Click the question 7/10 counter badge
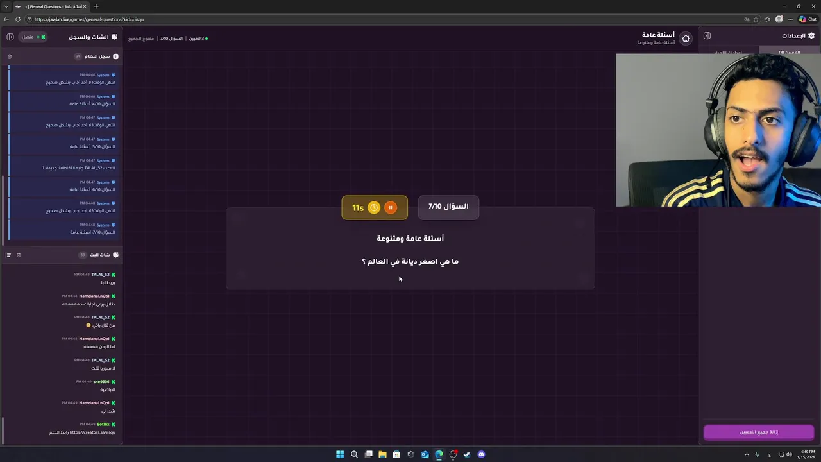This screenshot has width=821, height=462. tap(448, 207)
